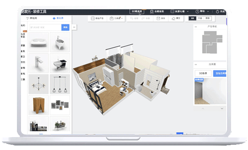Switch to the 样板间 tab
This screenshot has height=150, width=248.
pos(31,18)
